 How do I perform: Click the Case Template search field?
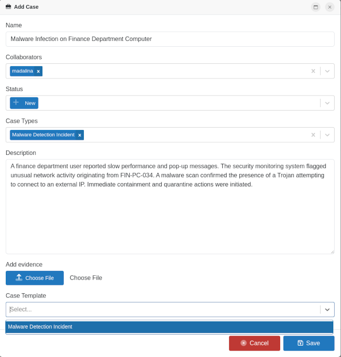point(161,309)
